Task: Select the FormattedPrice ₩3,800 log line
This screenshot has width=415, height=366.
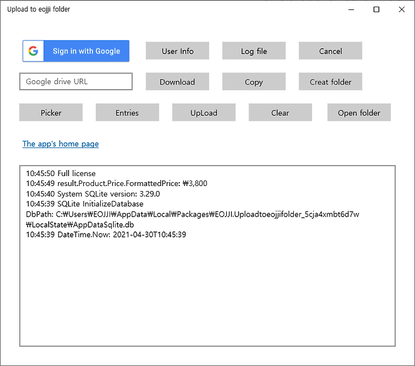Action: click(116, 183)
